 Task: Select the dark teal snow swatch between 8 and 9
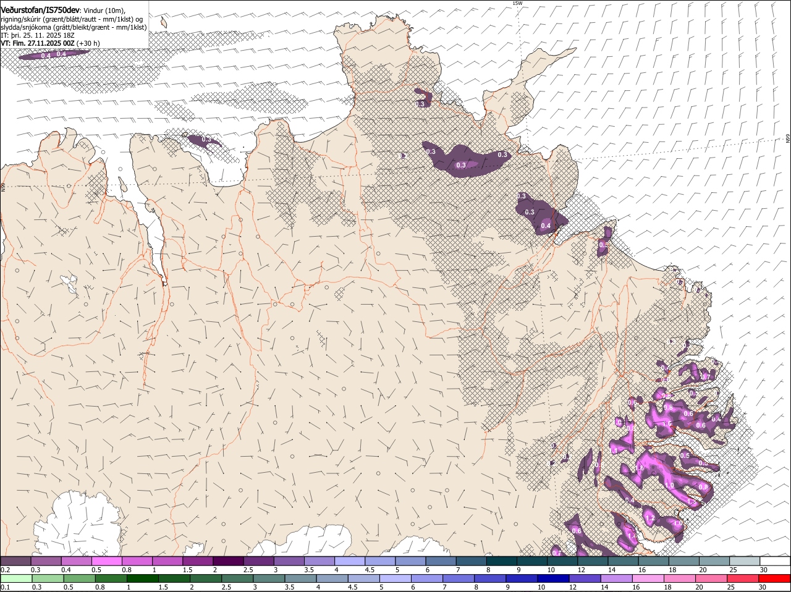pyautogui.click(x=501, y=561)
